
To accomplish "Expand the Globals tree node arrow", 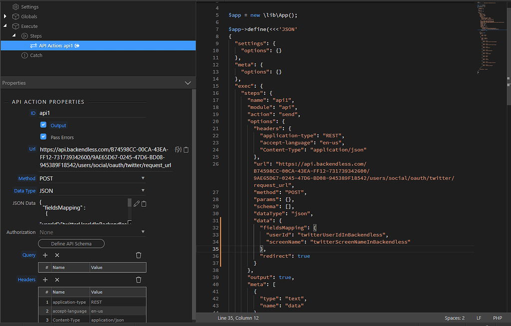I will 5,16.
